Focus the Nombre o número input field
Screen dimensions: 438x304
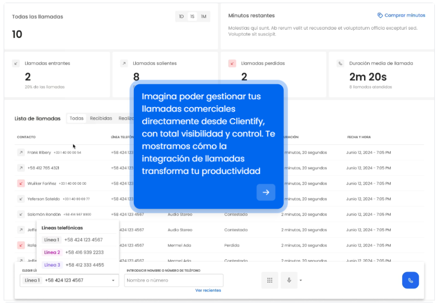coord(174,280)
